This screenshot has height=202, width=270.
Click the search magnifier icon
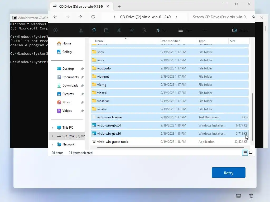click(253, 17)
